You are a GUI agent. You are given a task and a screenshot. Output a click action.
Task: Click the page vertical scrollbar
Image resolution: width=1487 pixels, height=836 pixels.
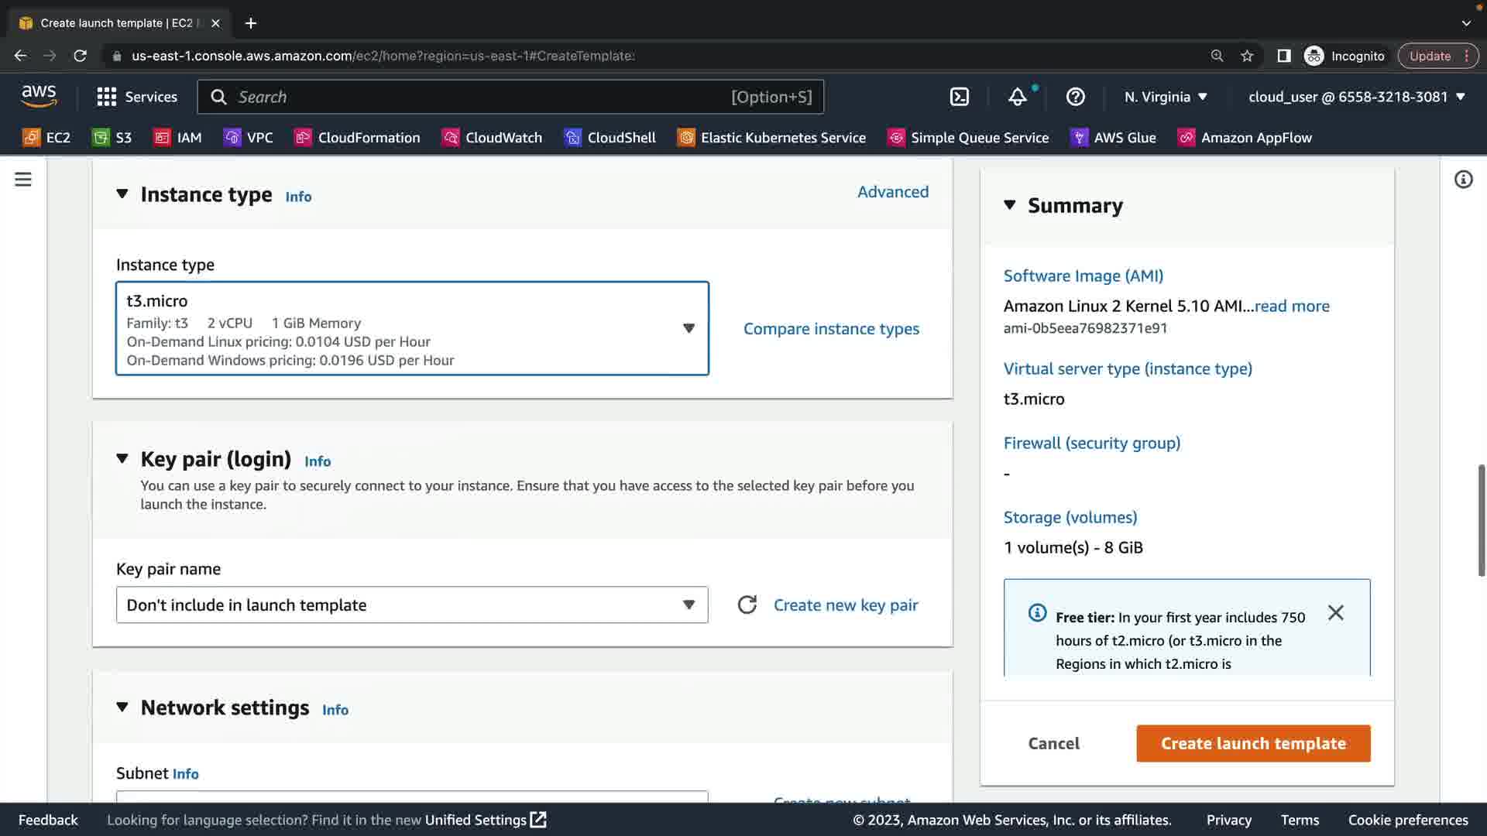point(1481,520)
